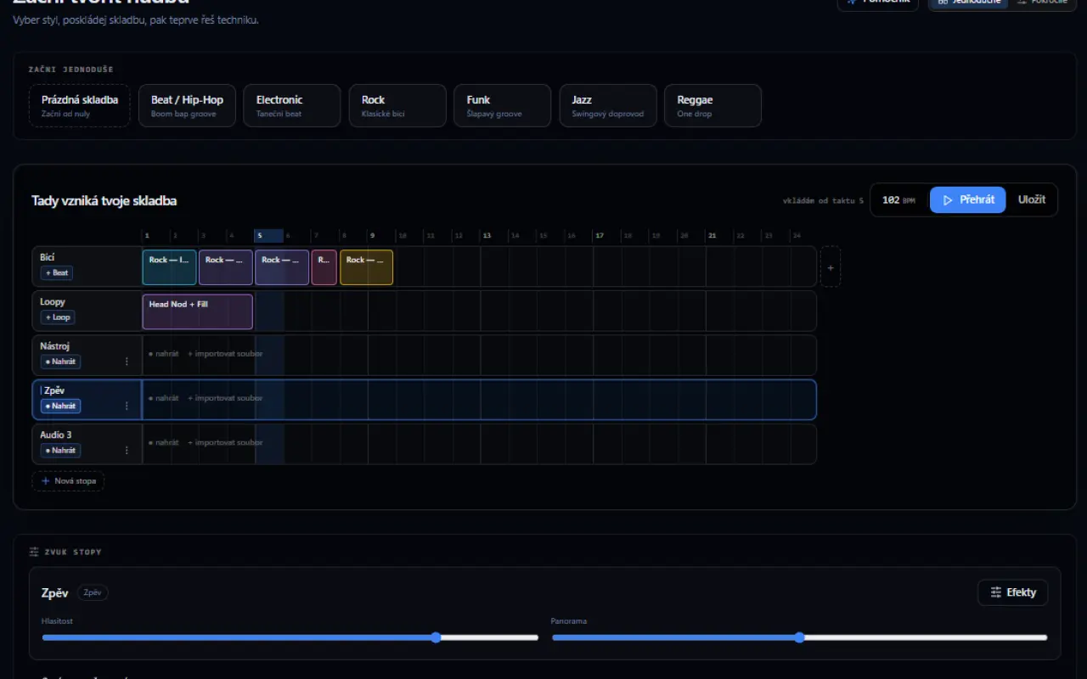Add a track with Nová stopa
Viewport: 1087px width, 679px height.
pos(68,481)
